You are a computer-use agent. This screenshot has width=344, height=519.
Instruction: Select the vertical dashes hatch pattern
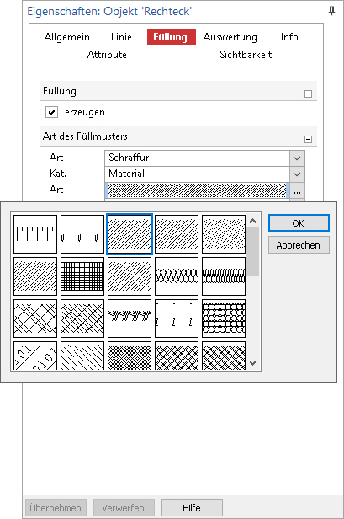pyautogui.click(x=35, y=234)
